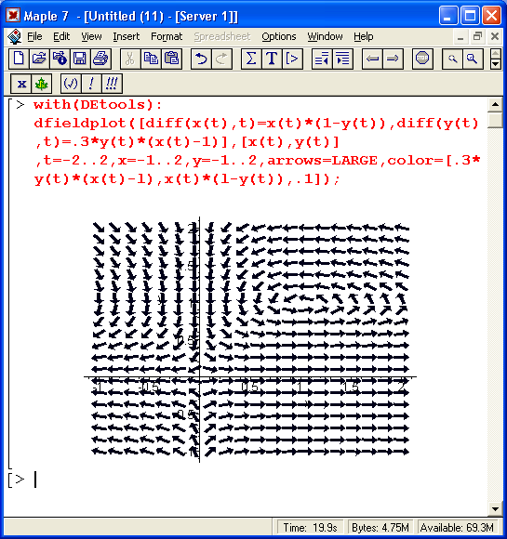Paste from the clipboard toolbar icon

tap(171, 59)
